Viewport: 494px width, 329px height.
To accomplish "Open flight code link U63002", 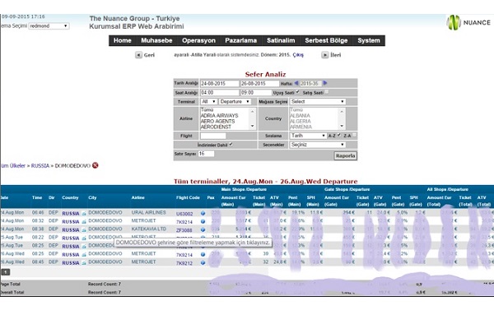I will (184, 214).
